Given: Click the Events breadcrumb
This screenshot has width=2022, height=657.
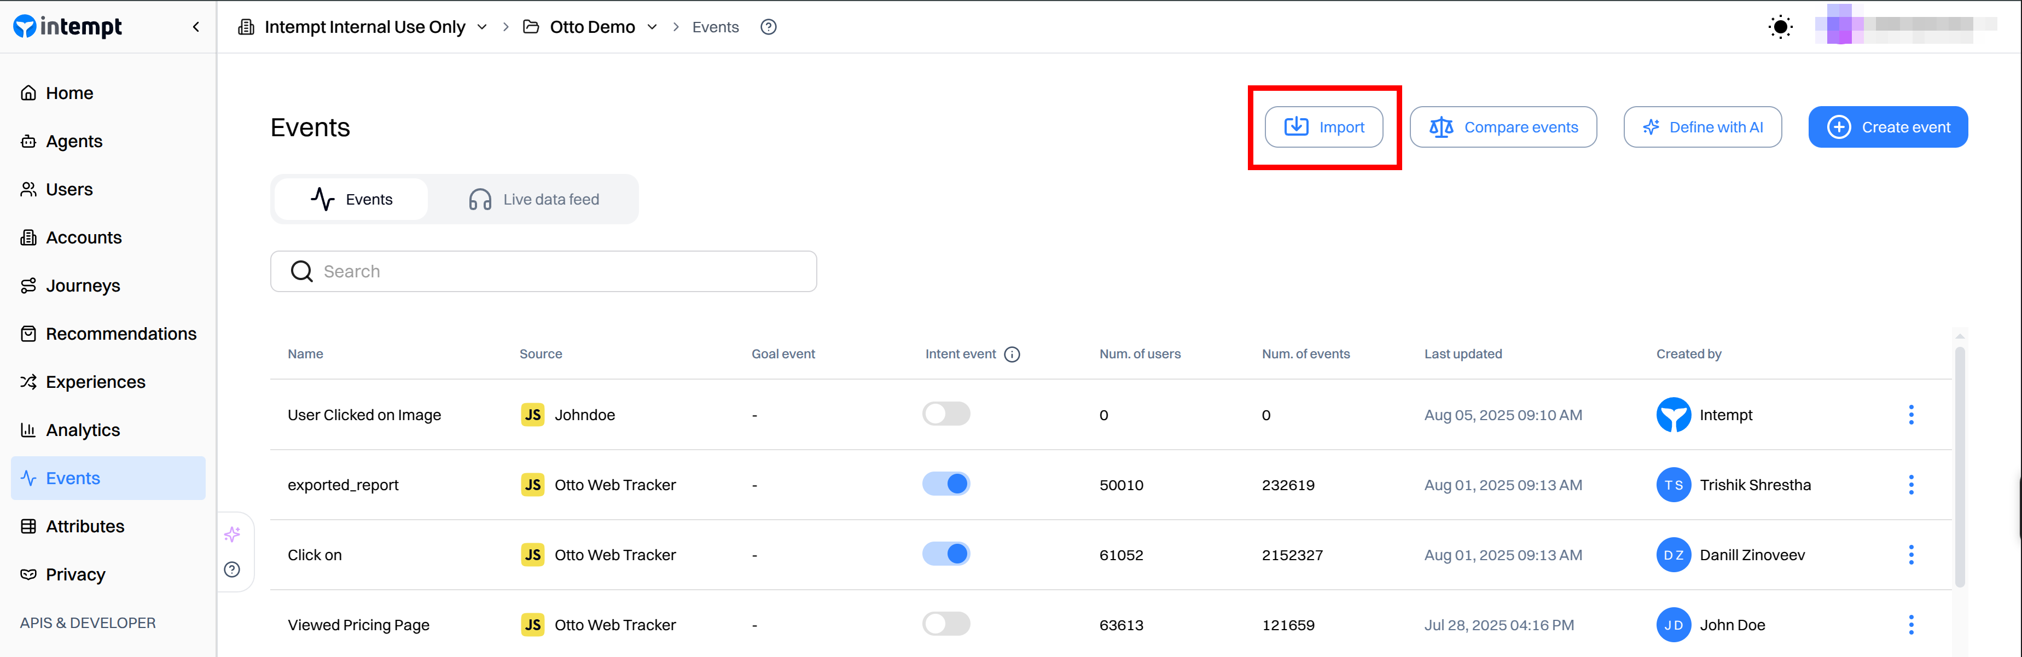Looking at the screenshot, I should [715, 27].
